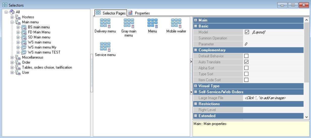This screenshot has height=138, width=311.
Task: Collapse the Basic properties section
Action: [195, 26]
